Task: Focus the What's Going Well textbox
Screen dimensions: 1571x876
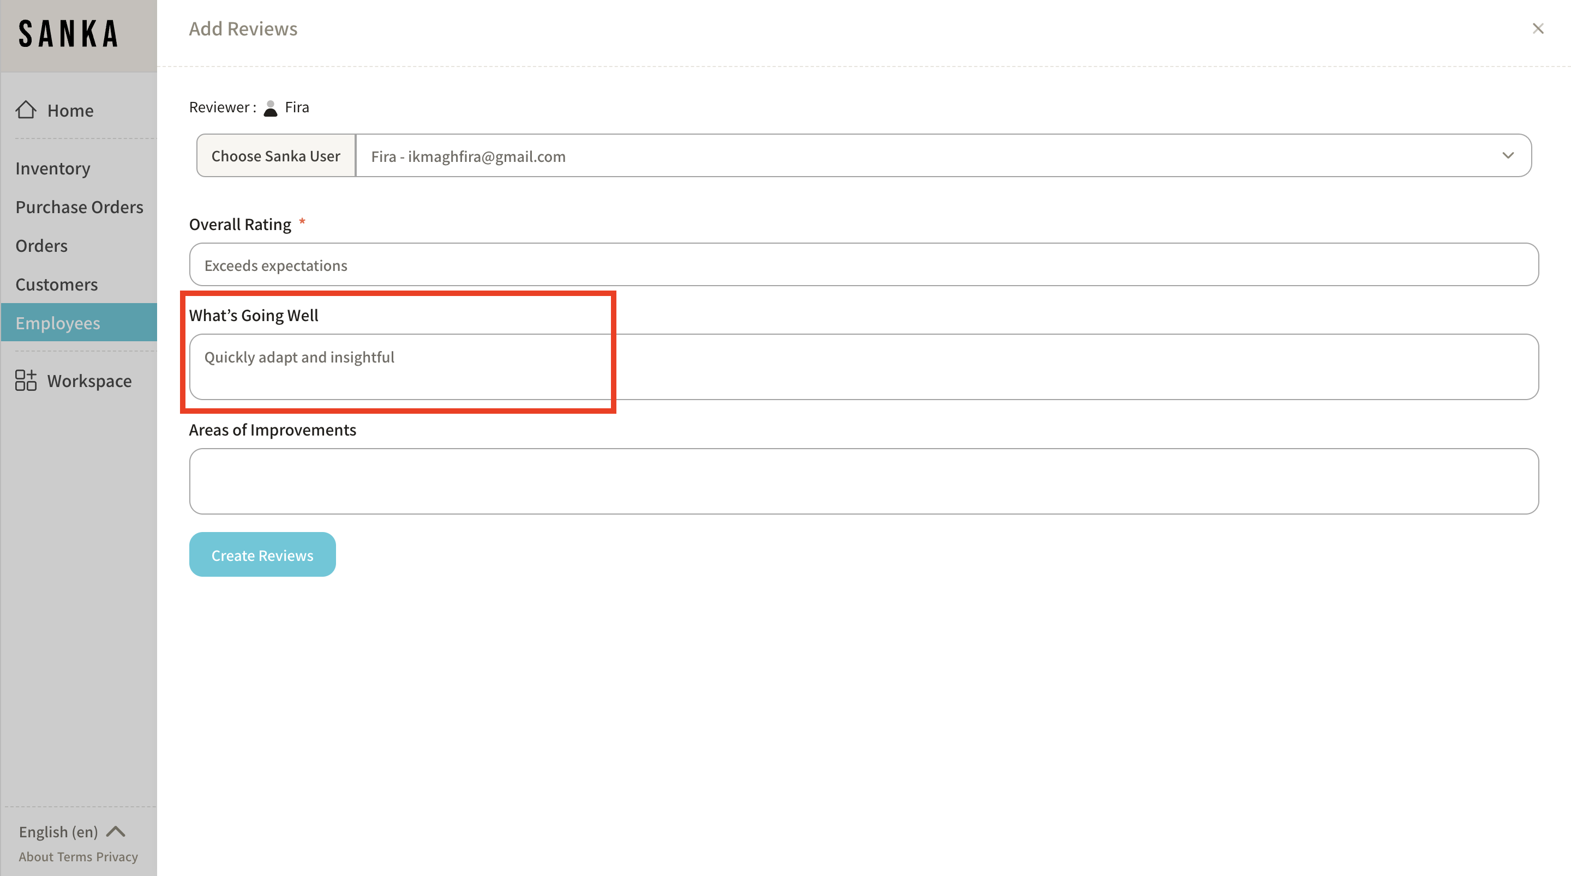Action: [x=863, y=367]
